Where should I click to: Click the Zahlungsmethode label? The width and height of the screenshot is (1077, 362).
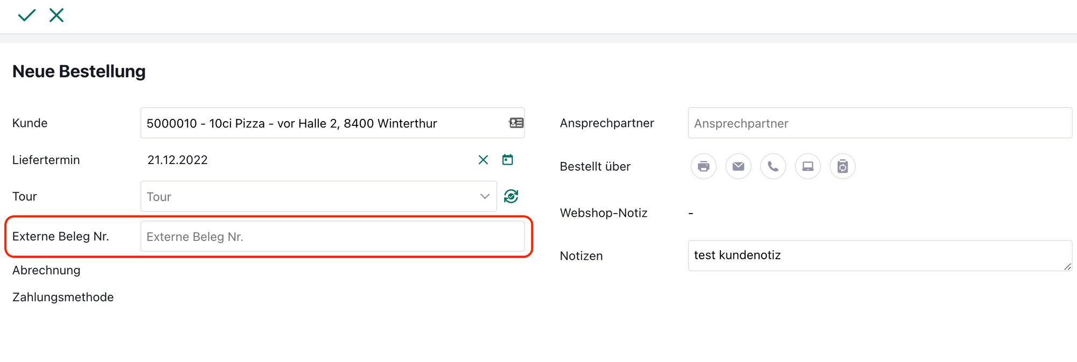[63, 297]
